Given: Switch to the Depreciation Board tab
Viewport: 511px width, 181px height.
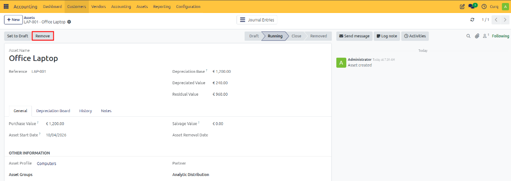Looking at the screenshot, I should pos(53,111).
